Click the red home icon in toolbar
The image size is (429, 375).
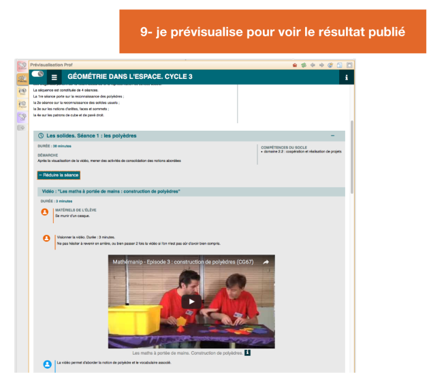pyautogui.click(x=295, y=65)
